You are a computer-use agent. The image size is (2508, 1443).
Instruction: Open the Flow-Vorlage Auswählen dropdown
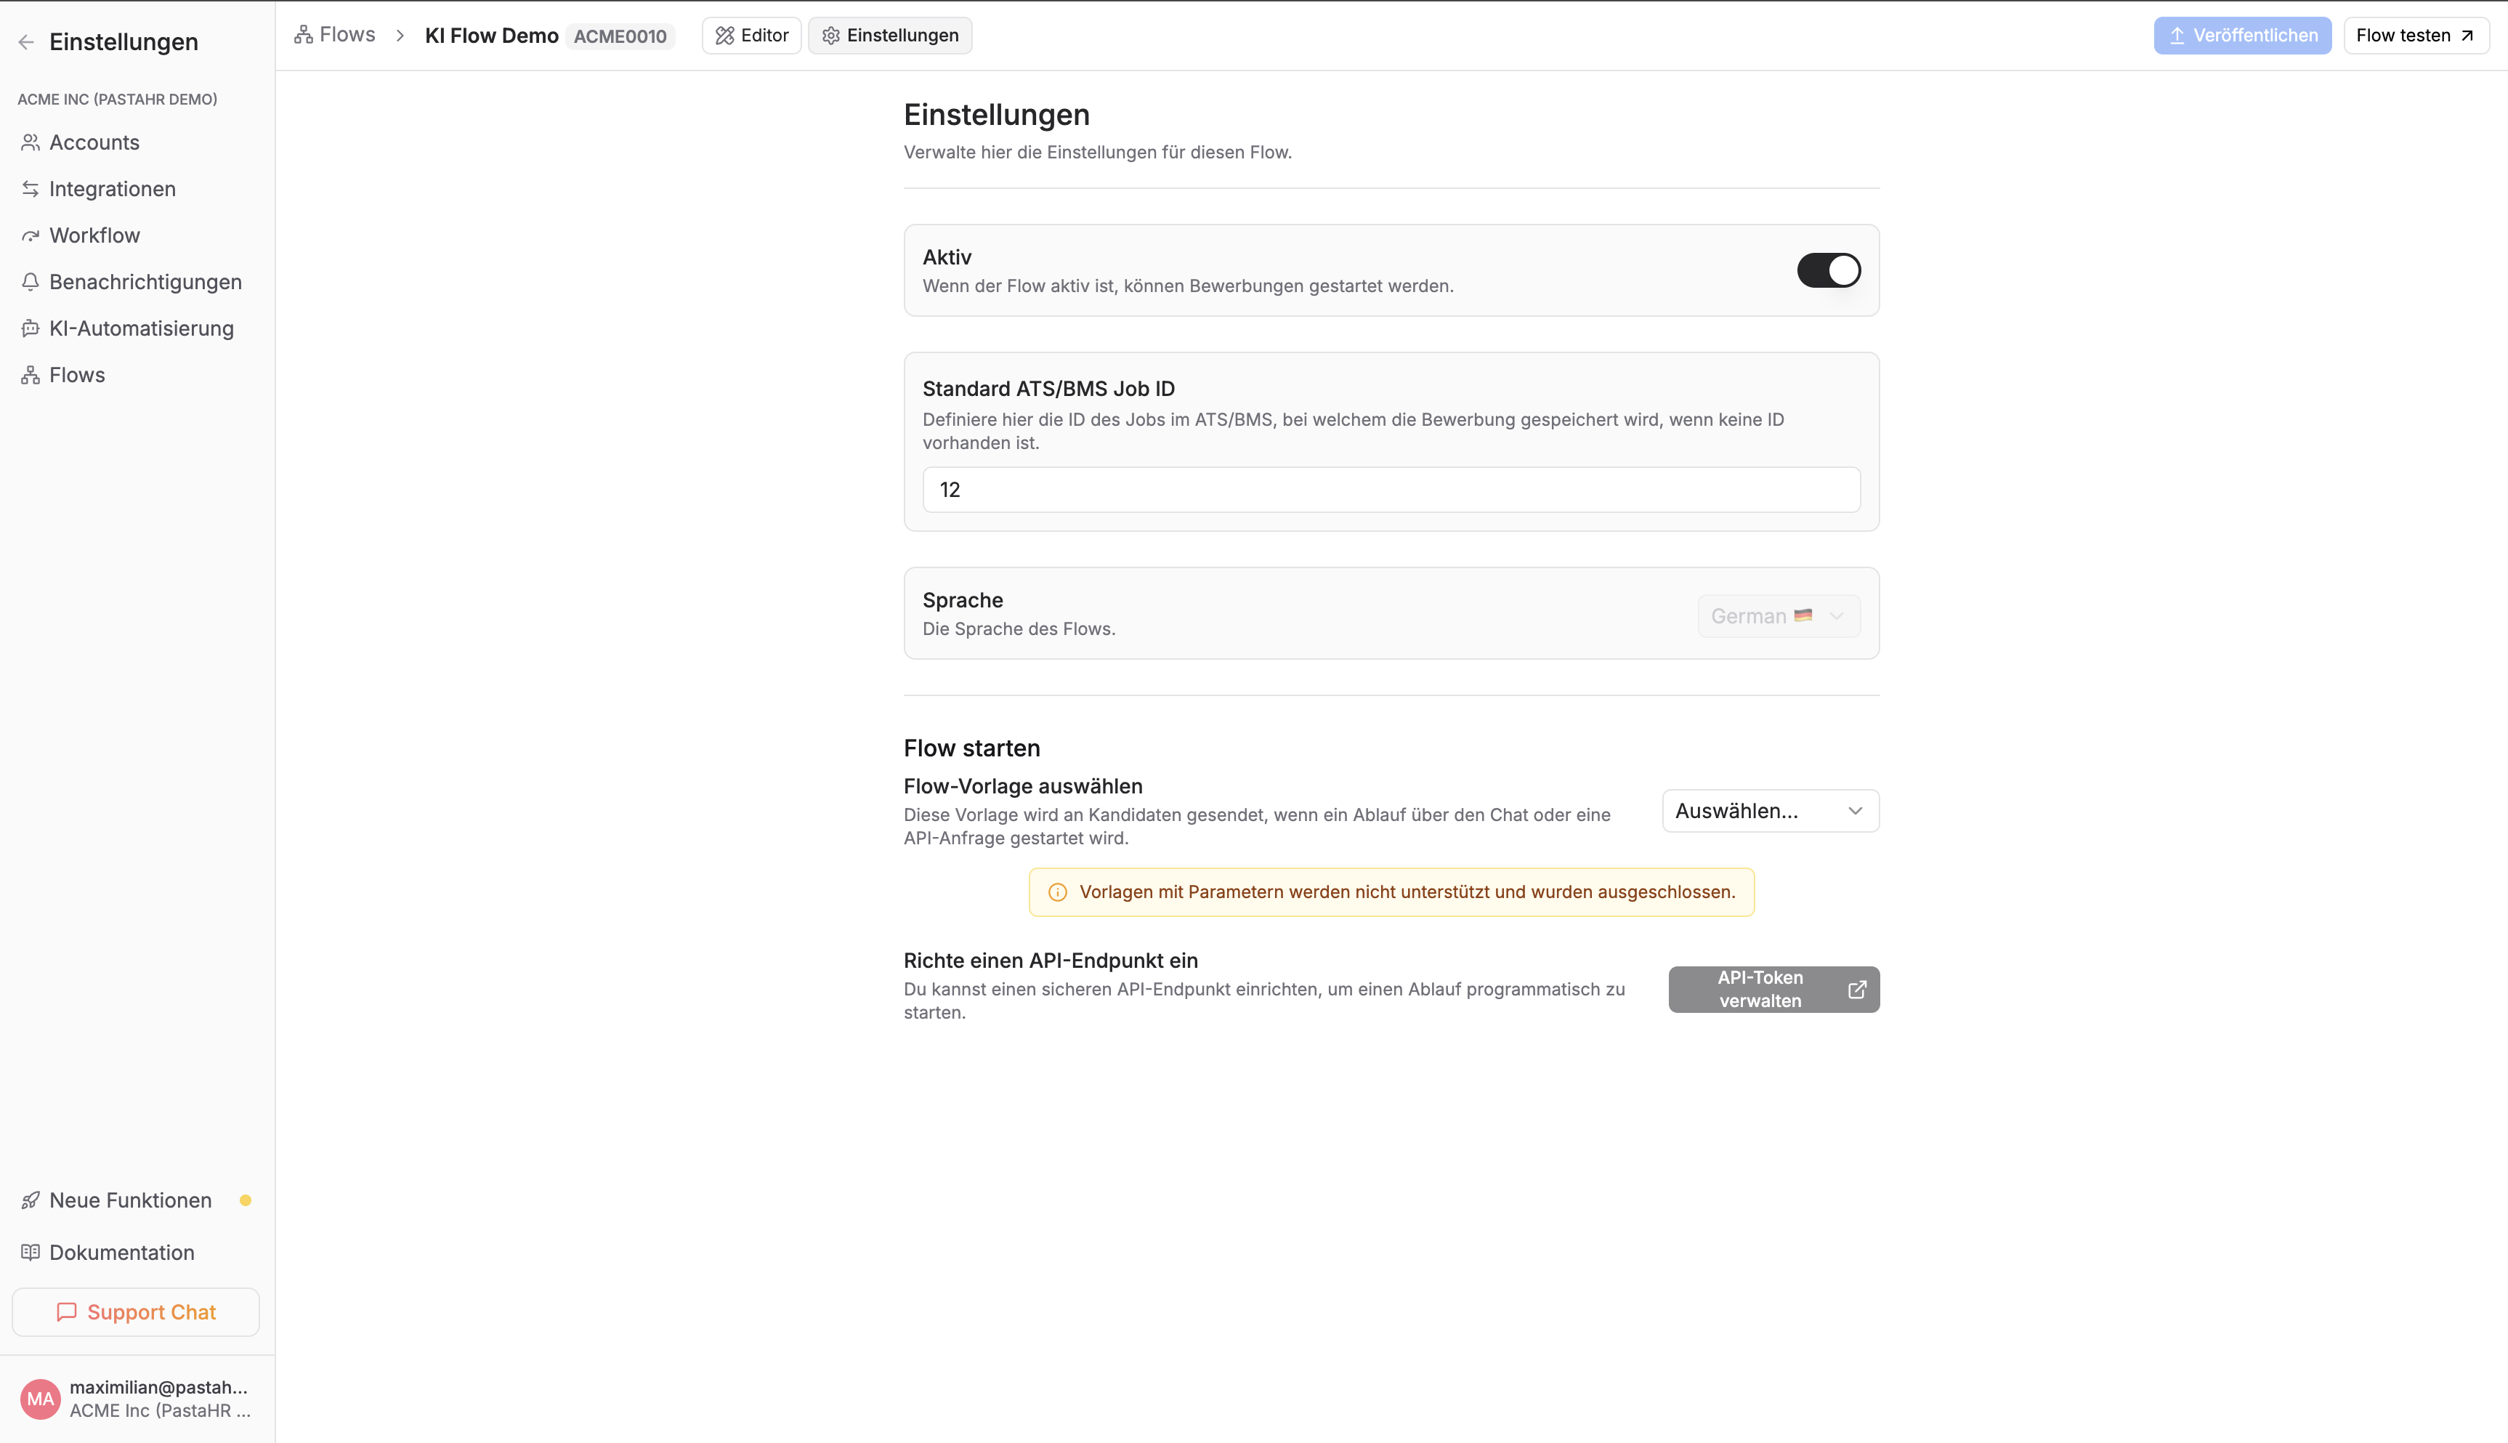click(x=1770, y=811)
